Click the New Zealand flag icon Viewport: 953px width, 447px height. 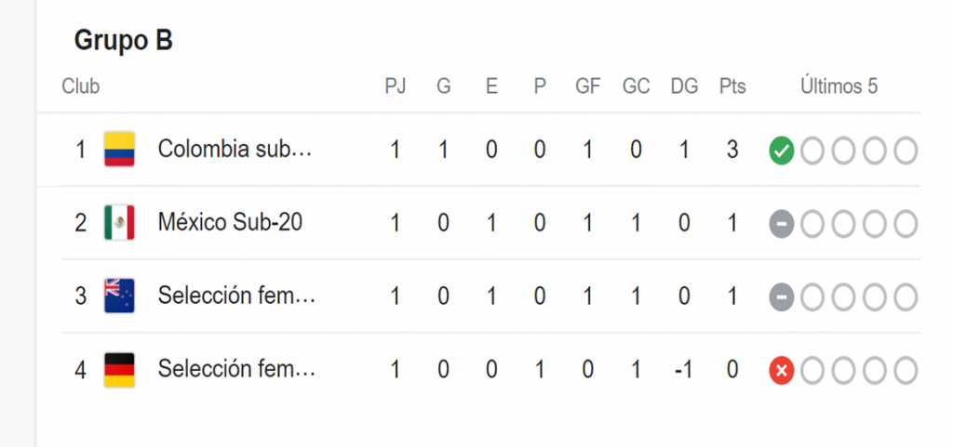[x=119, y=296]
